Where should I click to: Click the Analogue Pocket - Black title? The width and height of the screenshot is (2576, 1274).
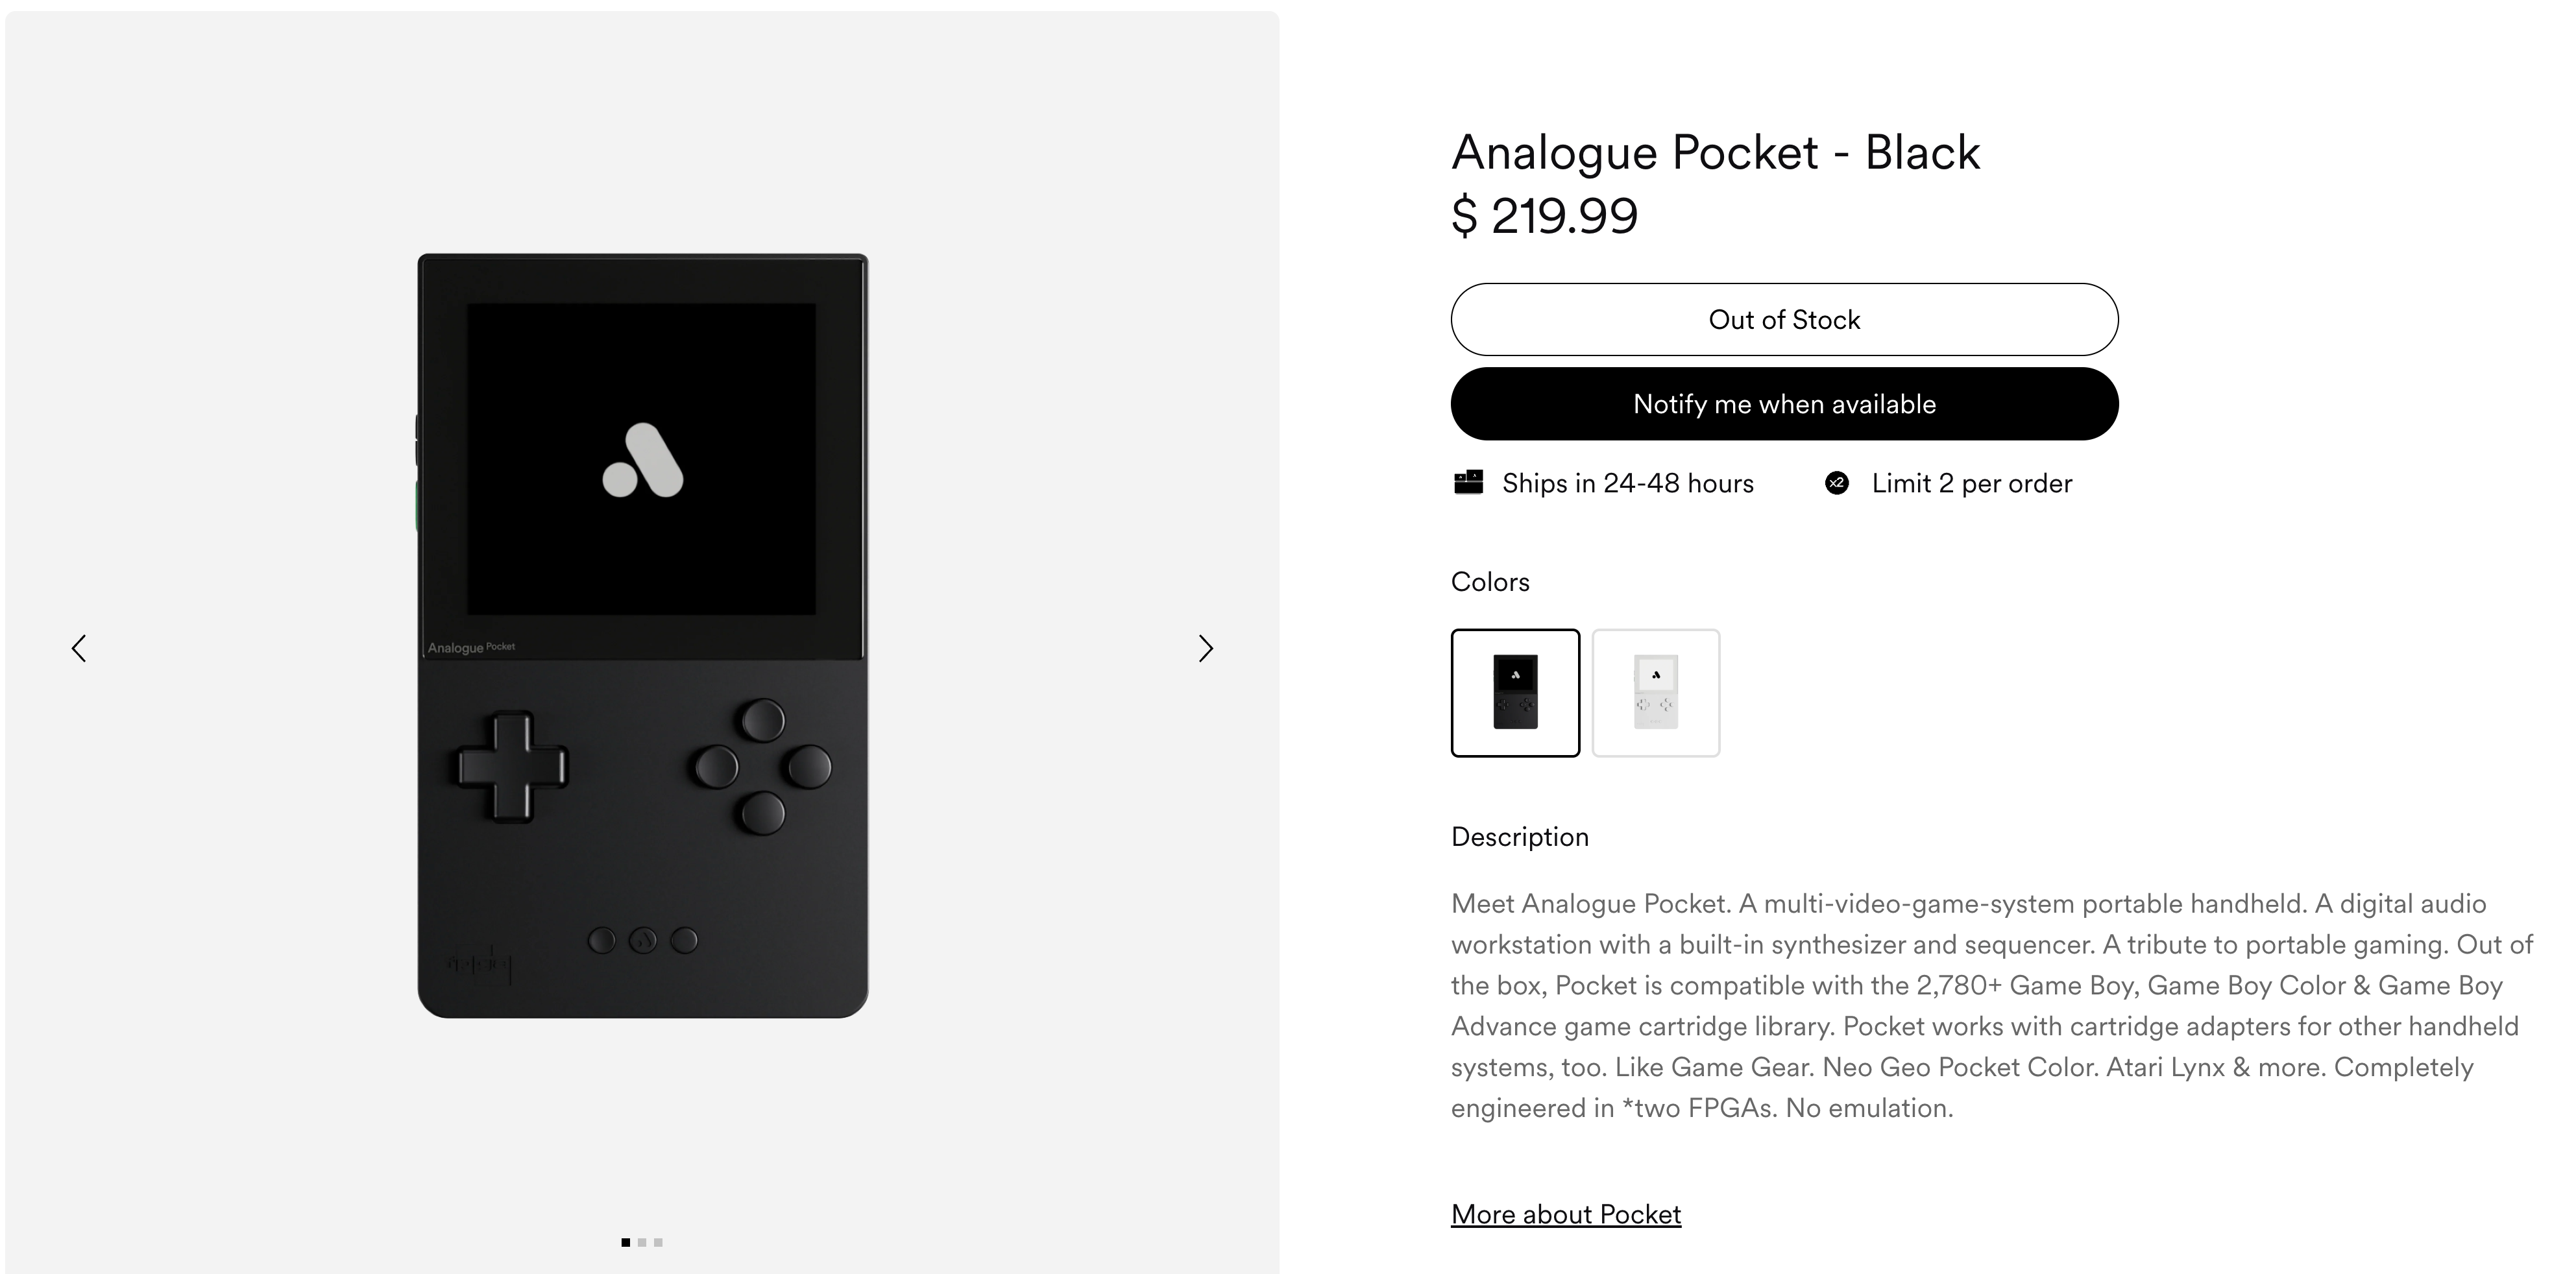(1715, 153)
